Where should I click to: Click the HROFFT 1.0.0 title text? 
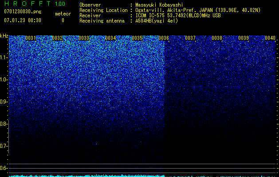[35, 4]
